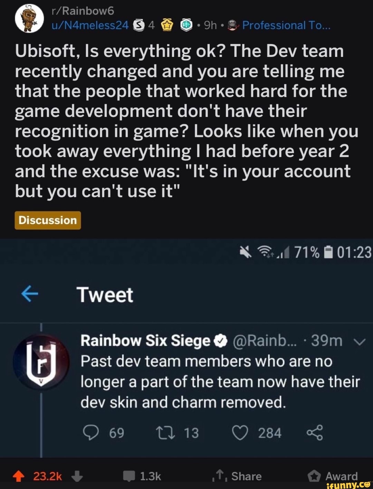Image resolution: width=373 pixels, height=489 pixels.
Task: Select the Discussion flair tag
Action: (47, 220)
